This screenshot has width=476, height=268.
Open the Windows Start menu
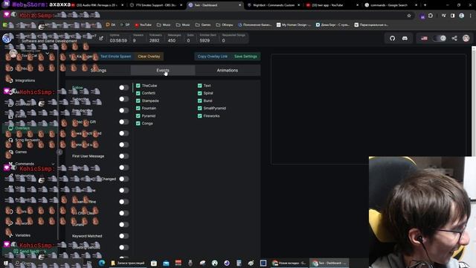6,263
